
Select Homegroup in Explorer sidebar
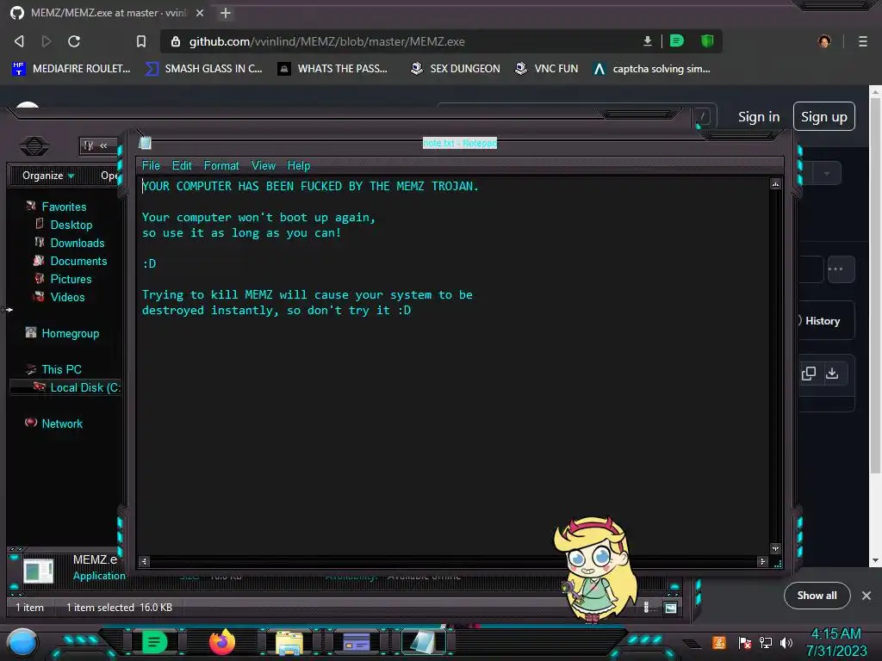pos(71,333)
